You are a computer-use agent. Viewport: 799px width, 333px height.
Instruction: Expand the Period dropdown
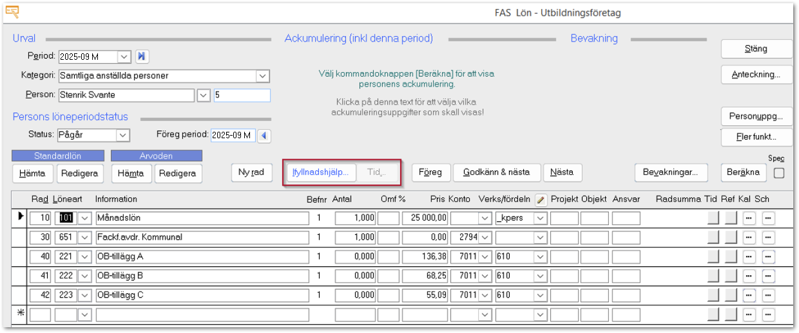[124, 57]
